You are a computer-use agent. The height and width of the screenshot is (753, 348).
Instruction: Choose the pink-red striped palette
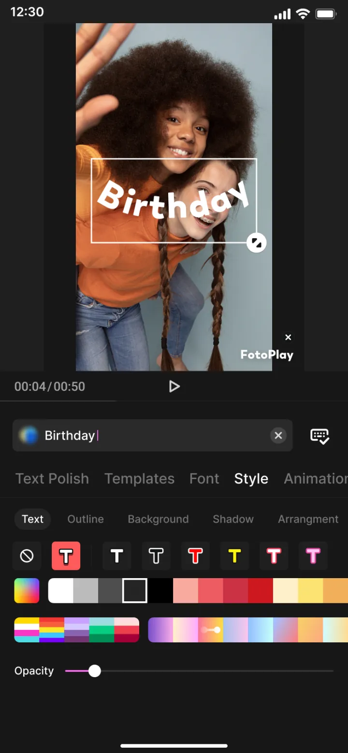coord(127,630)
